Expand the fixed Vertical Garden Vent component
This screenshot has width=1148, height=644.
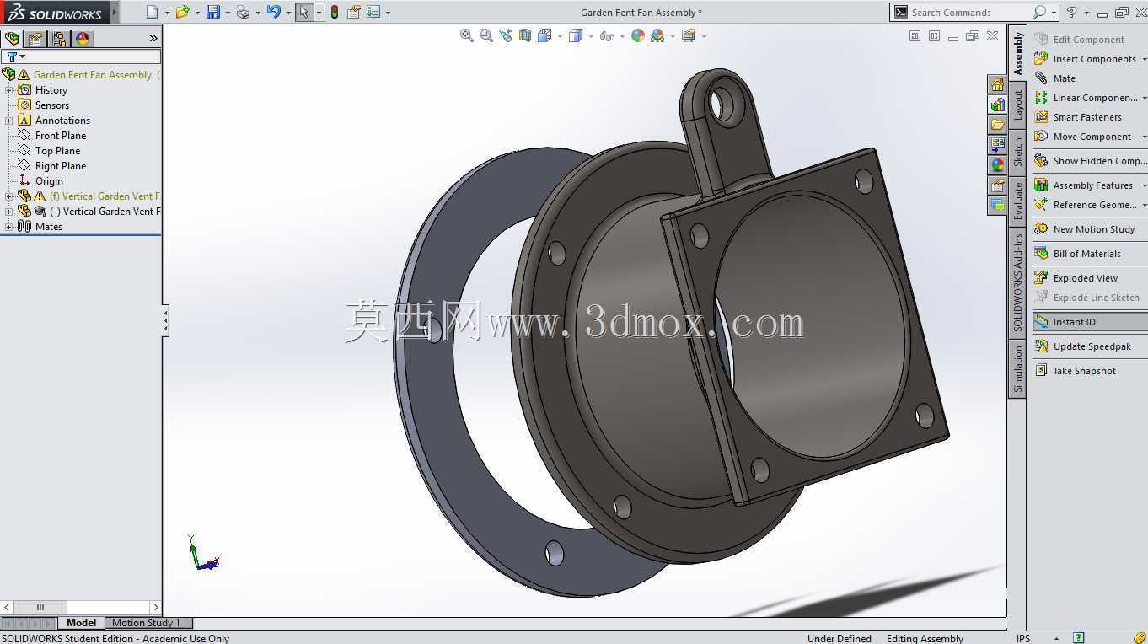tap(9, 196)
